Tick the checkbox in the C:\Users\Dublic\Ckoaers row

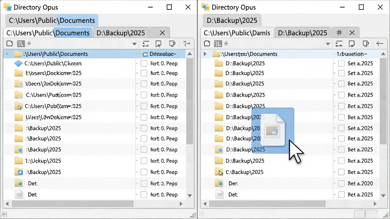144,63
